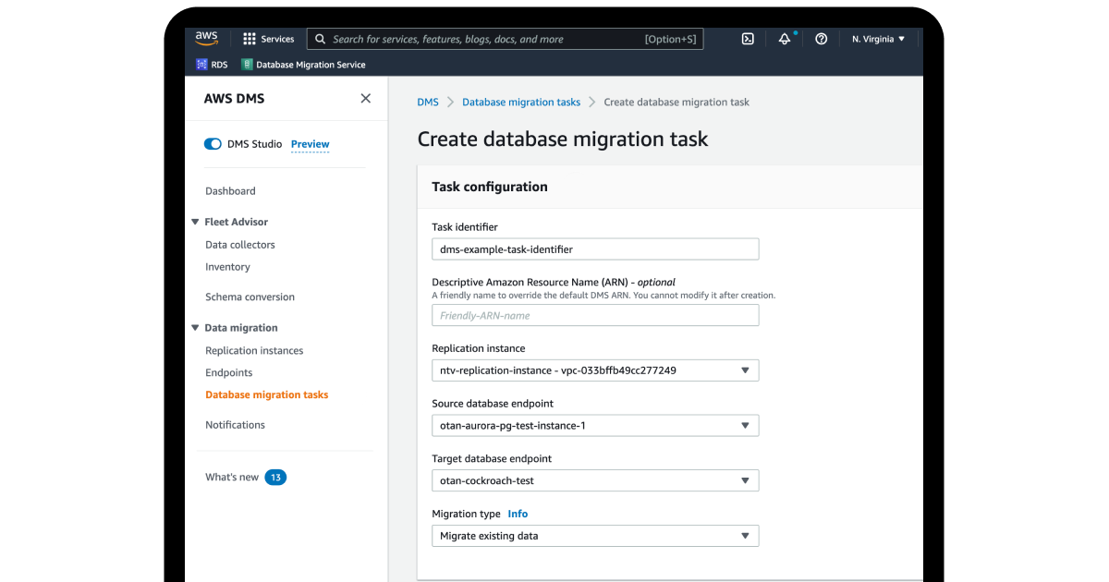Screen dimensions: 1109x582
Task: Collapse the Fleet Advisor section
Action: pos(195,222)
